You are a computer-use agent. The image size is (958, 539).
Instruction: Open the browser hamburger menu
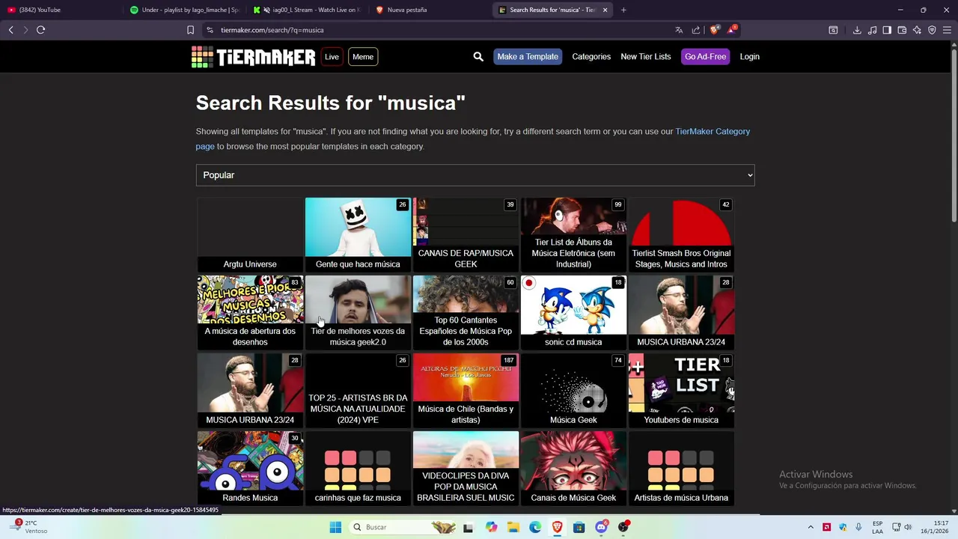tap(947, 30)
